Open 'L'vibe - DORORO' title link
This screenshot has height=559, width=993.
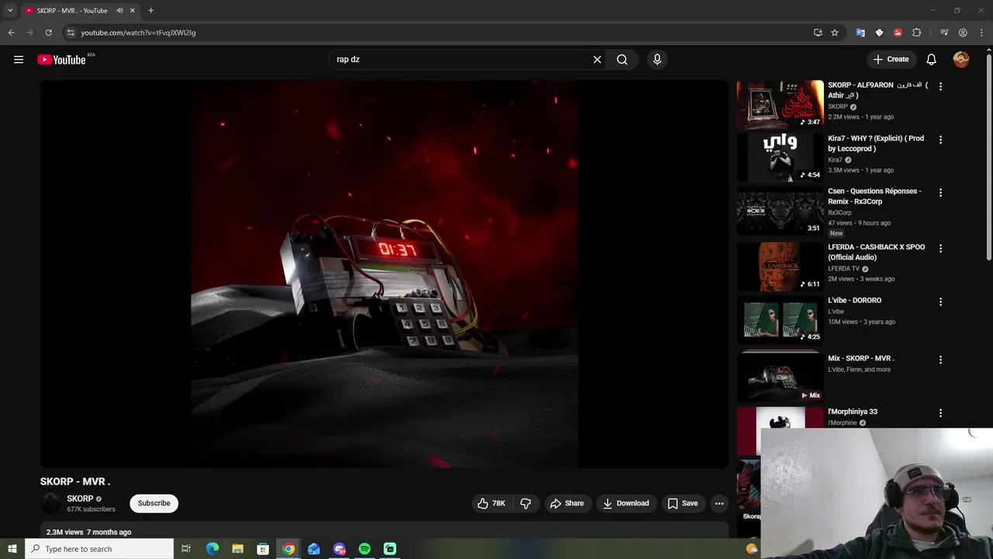854,300
